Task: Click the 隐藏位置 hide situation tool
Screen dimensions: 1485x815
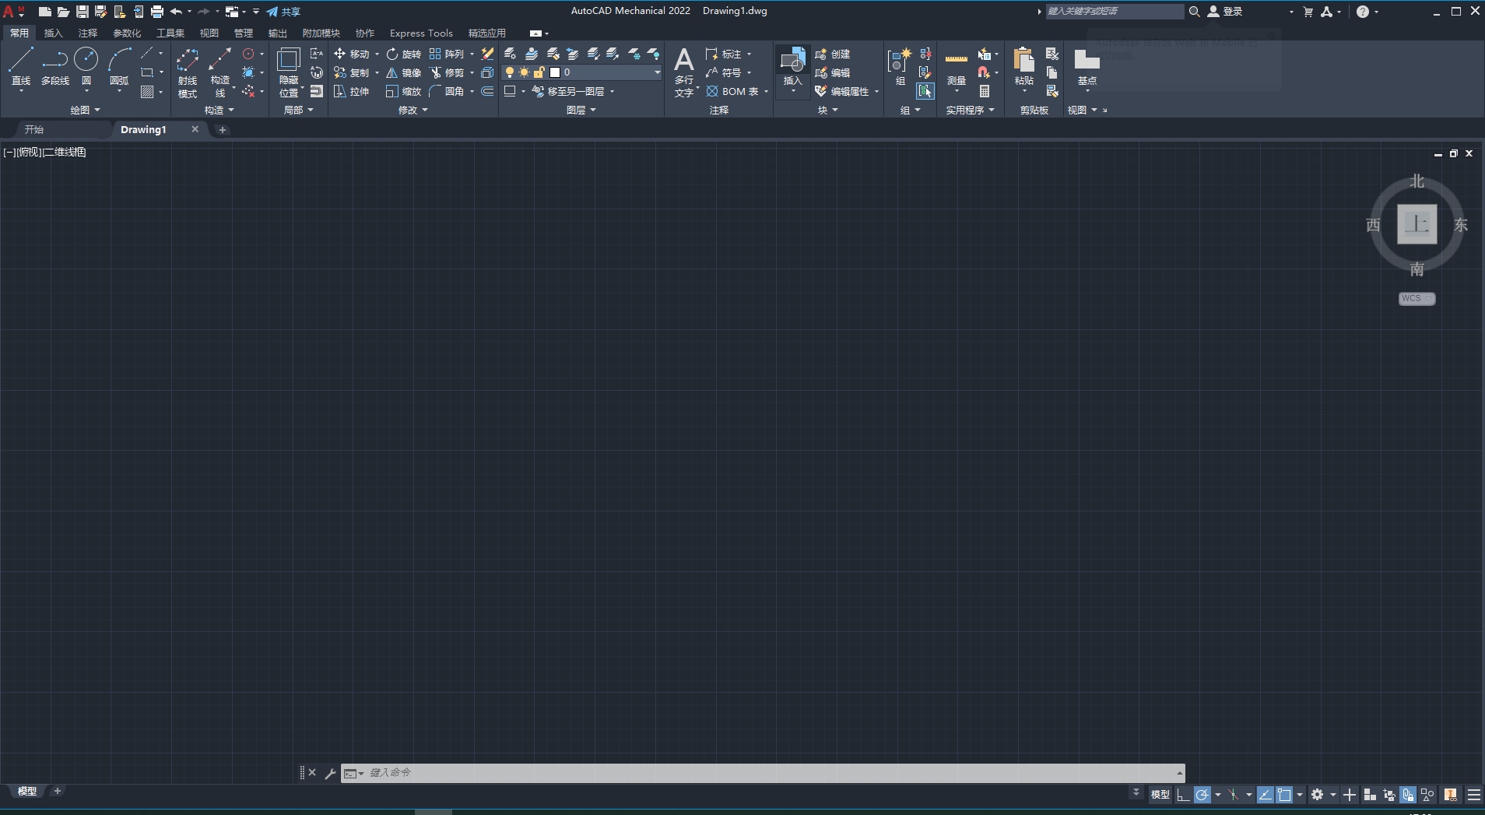Action: pos(289,72)
